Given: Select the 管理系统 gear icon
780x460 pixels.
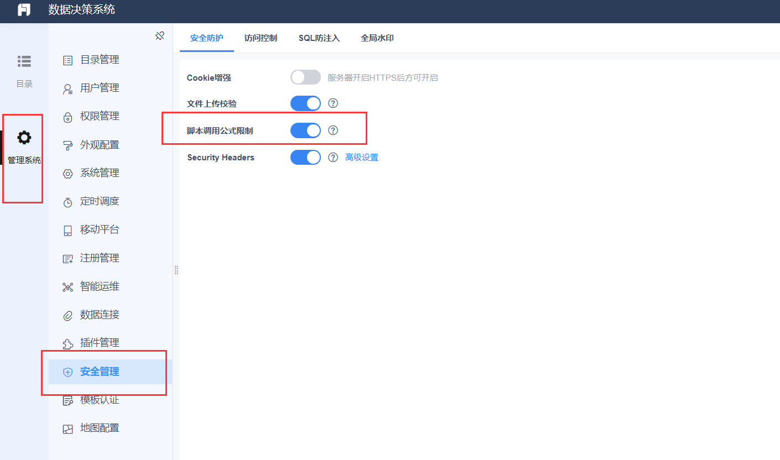Looking at the screenshot, I should [x=24, y=138].
